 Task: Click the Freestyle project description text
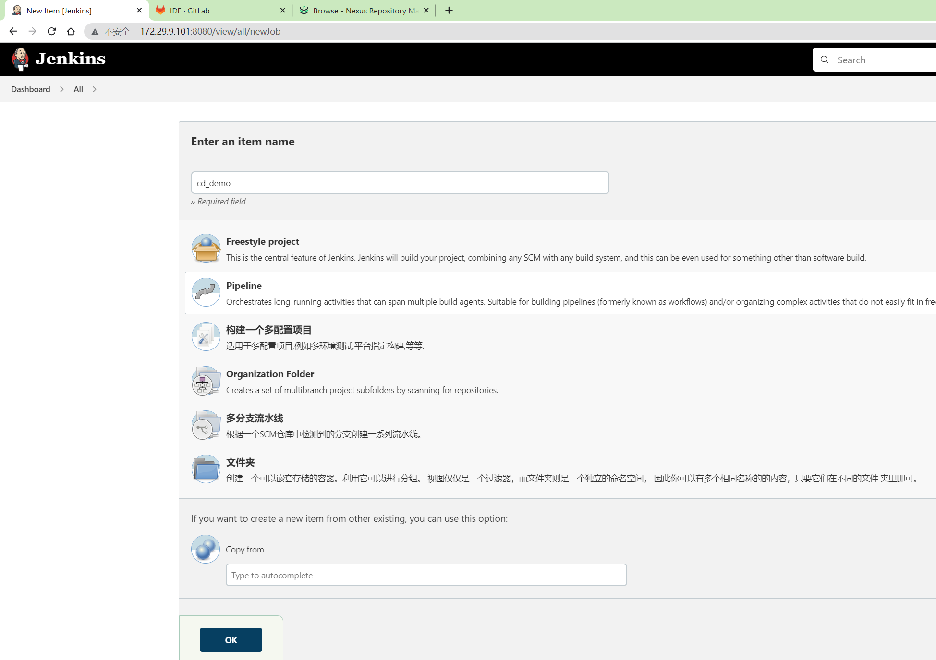coord(546,258)
